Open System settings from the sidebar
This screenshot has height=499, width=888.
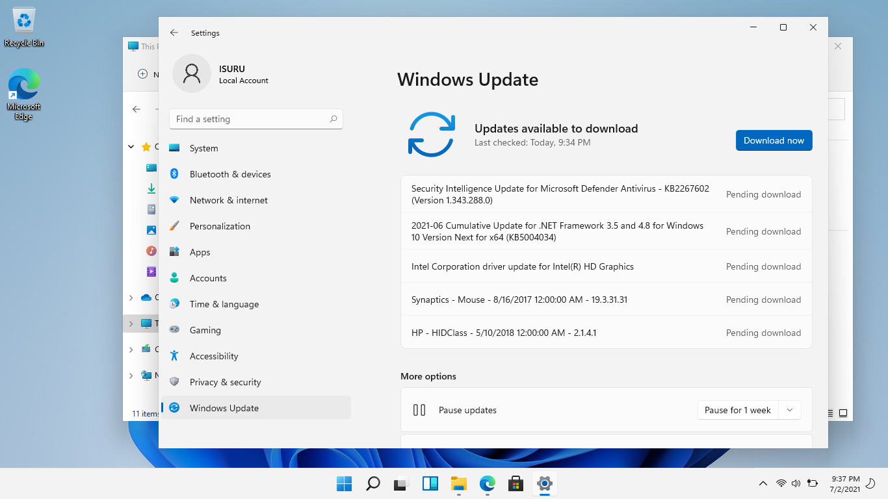[255, 148]
